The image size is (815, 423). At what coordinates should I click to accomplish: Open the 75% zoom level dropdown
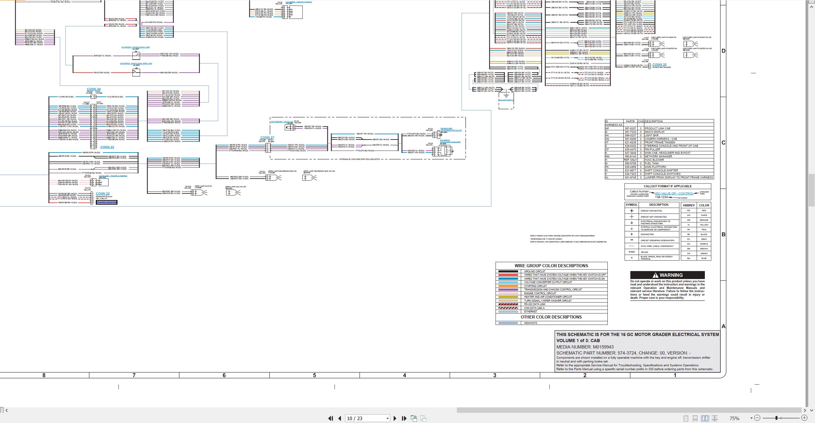pyautogui.click(x=751, y=418)
